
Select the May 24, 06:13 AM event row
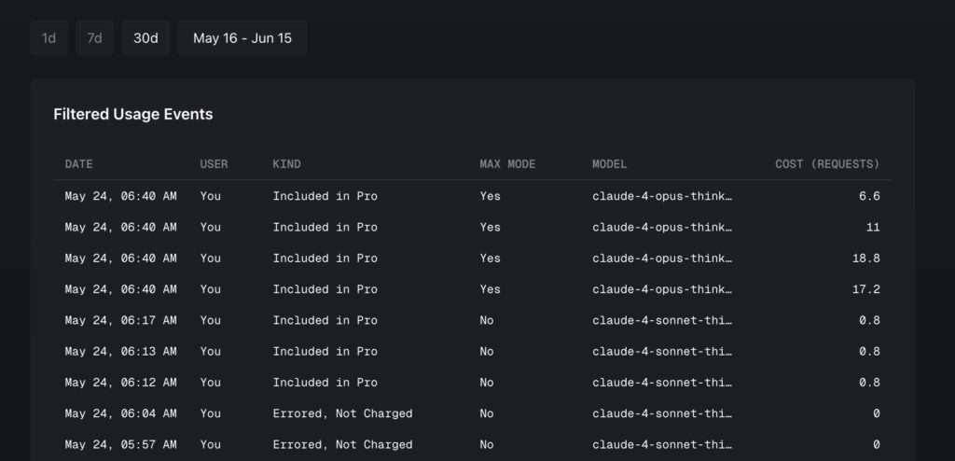point(472,352)
